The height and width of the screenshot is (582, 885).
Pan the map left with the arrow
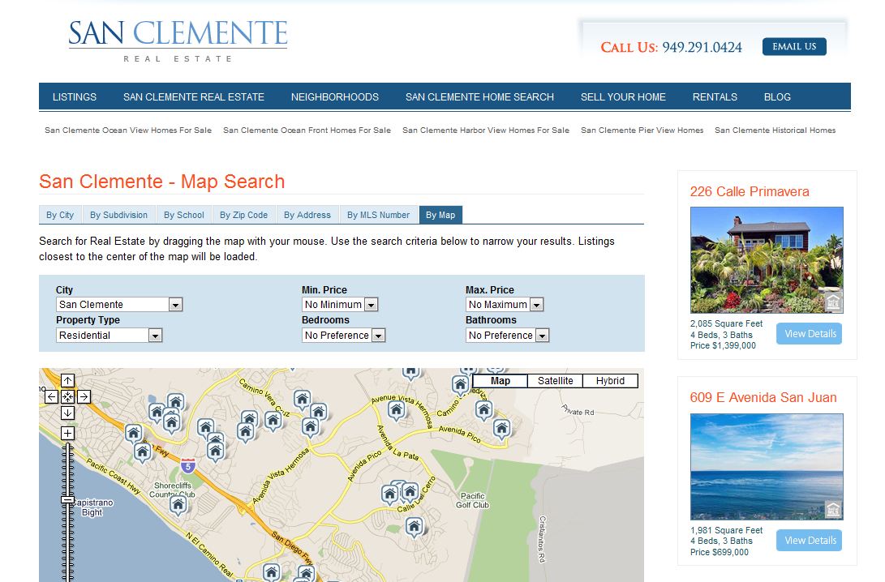[51, 396]
